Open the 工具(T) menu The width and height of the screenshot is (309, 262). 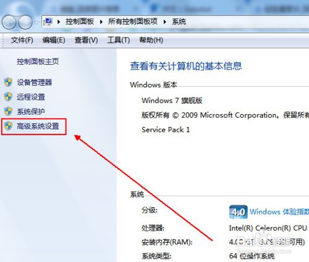click(119, 40)
